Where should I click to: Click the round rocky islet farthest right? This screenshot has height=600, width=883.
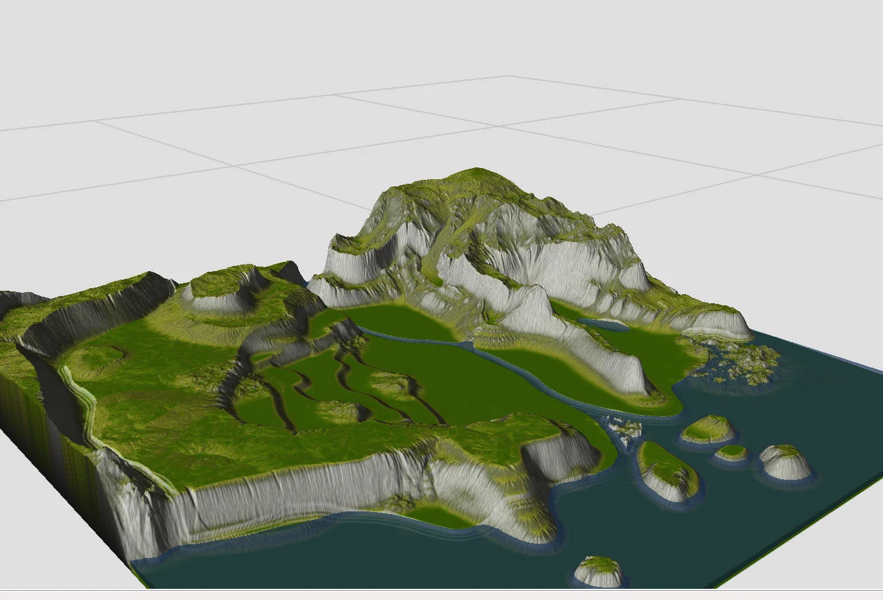coord(785,461)
